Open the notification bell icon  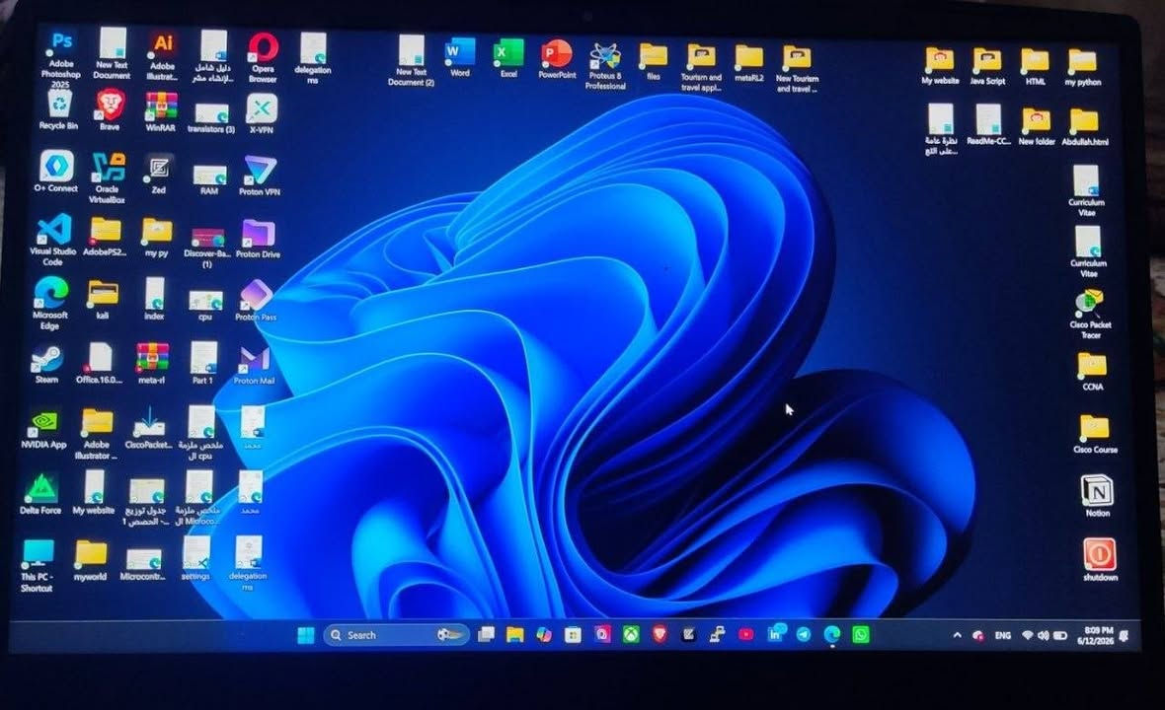point(1126,636)
